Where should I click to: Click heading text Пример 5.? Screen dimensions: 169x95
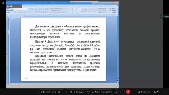pyautogui.click(x=41, y=42)
